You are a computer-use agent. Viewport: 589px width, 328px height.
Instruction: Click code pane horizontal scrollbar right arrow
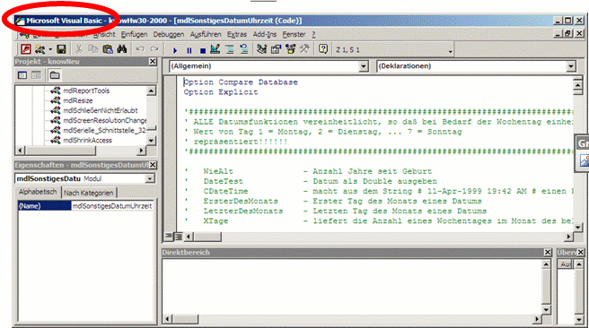click(568, 237)
